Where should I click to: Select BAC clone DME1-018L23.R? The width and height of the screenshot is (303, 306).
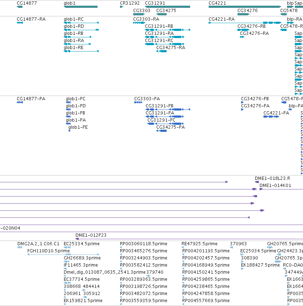(x=272, y=178)
